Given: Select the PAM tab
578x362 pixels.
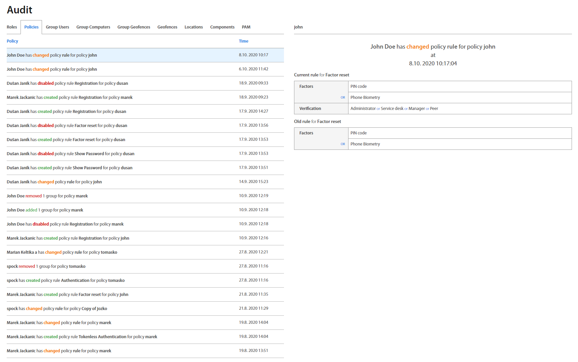Looking at the screenshot, I should pos(246,27).
